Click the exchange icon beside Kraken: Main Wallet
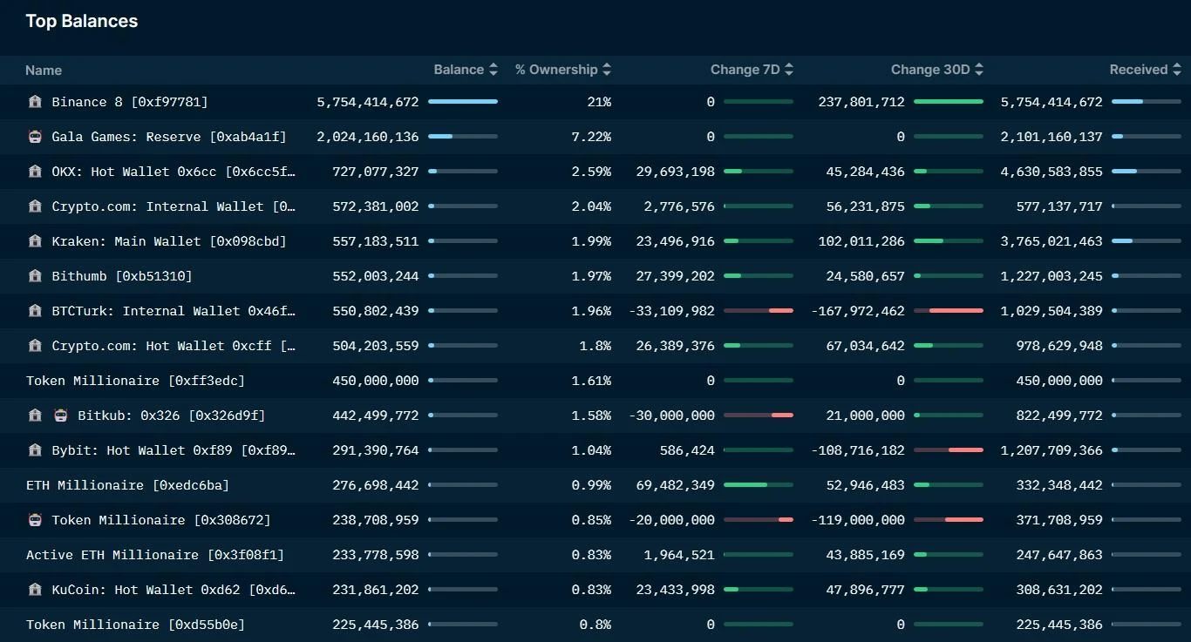1191x642 pixels. tap(35, 241)
